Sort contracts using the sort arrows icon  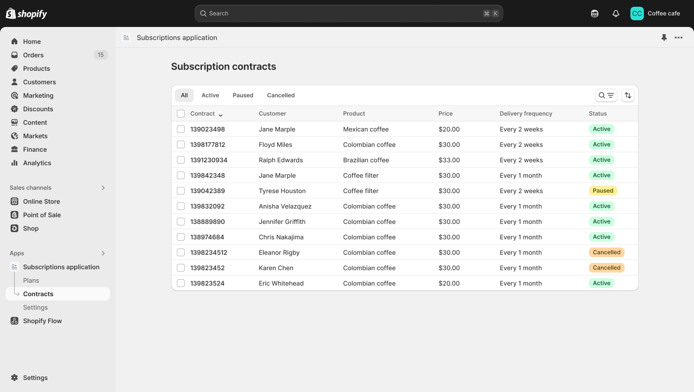click(x=628, y=95)
